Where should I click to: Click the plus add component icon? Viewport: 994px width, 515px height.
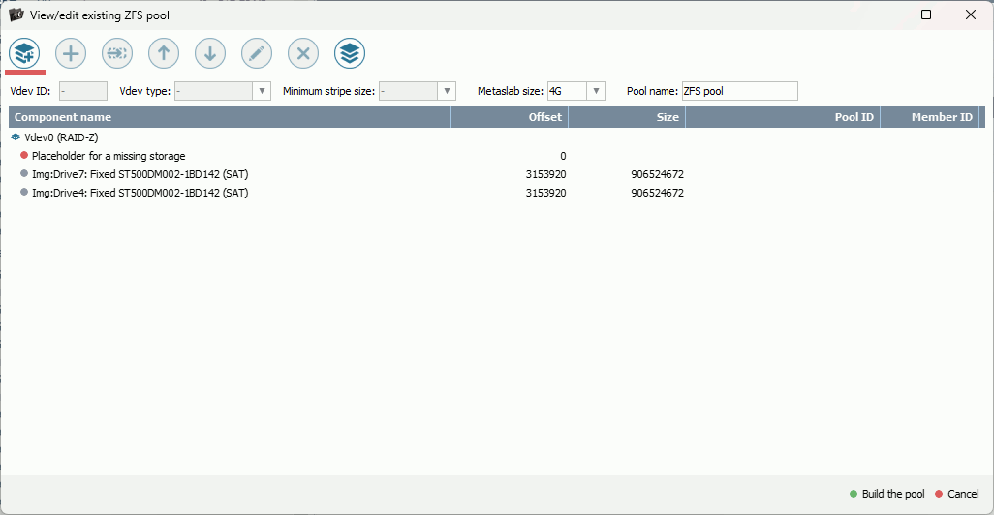click(x=71, y=53)
